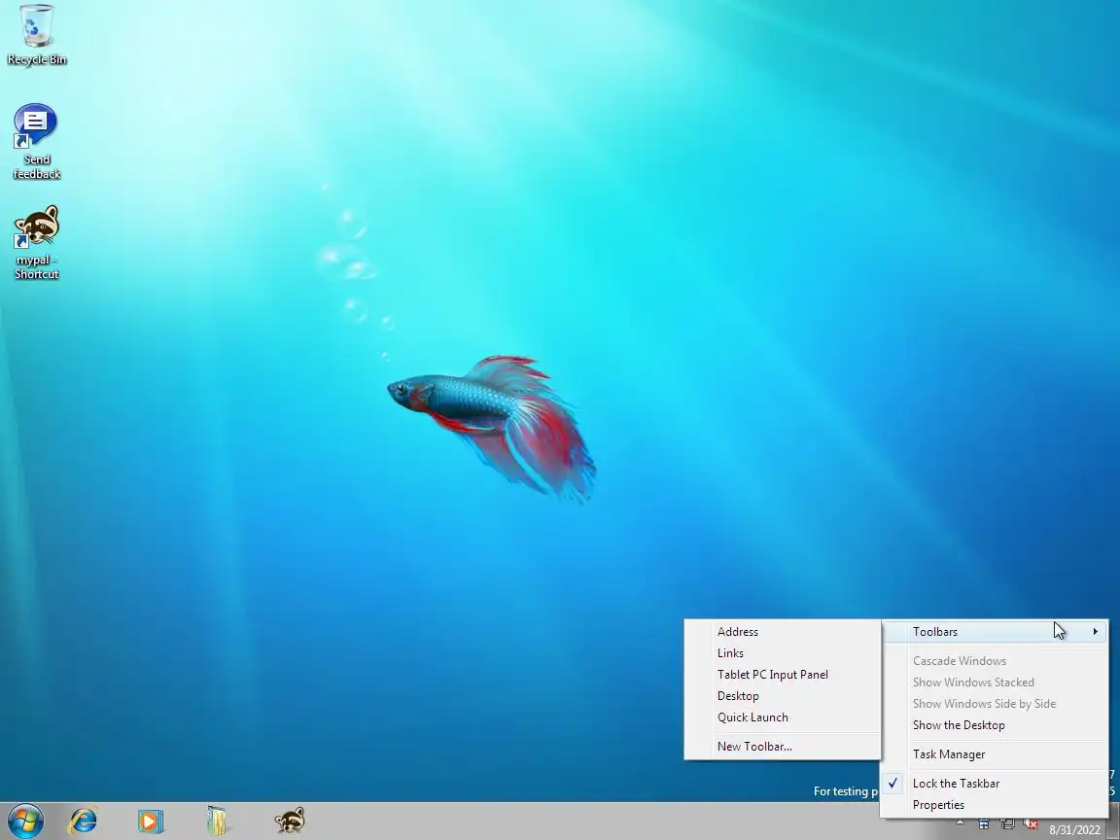Screen dimensions: 1120x840
Task: Click the muted volume tray icon
Action: pos(1031,824)
